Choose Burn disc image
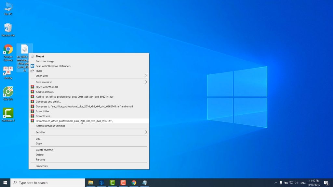Screen dimensions: 333x187 [89, 61]
